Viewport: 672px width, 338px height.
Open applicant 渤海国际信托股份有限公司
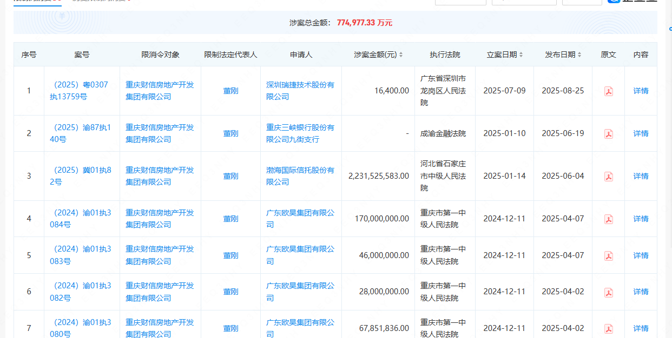coord(300,176)
